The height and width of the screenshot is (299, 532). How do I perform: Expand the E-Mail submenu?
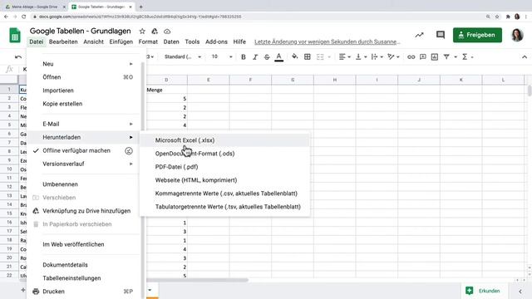pyautogui.click(x=83, y=124)
